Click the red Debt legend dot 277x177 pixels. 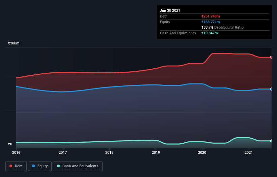pos(11,166)
